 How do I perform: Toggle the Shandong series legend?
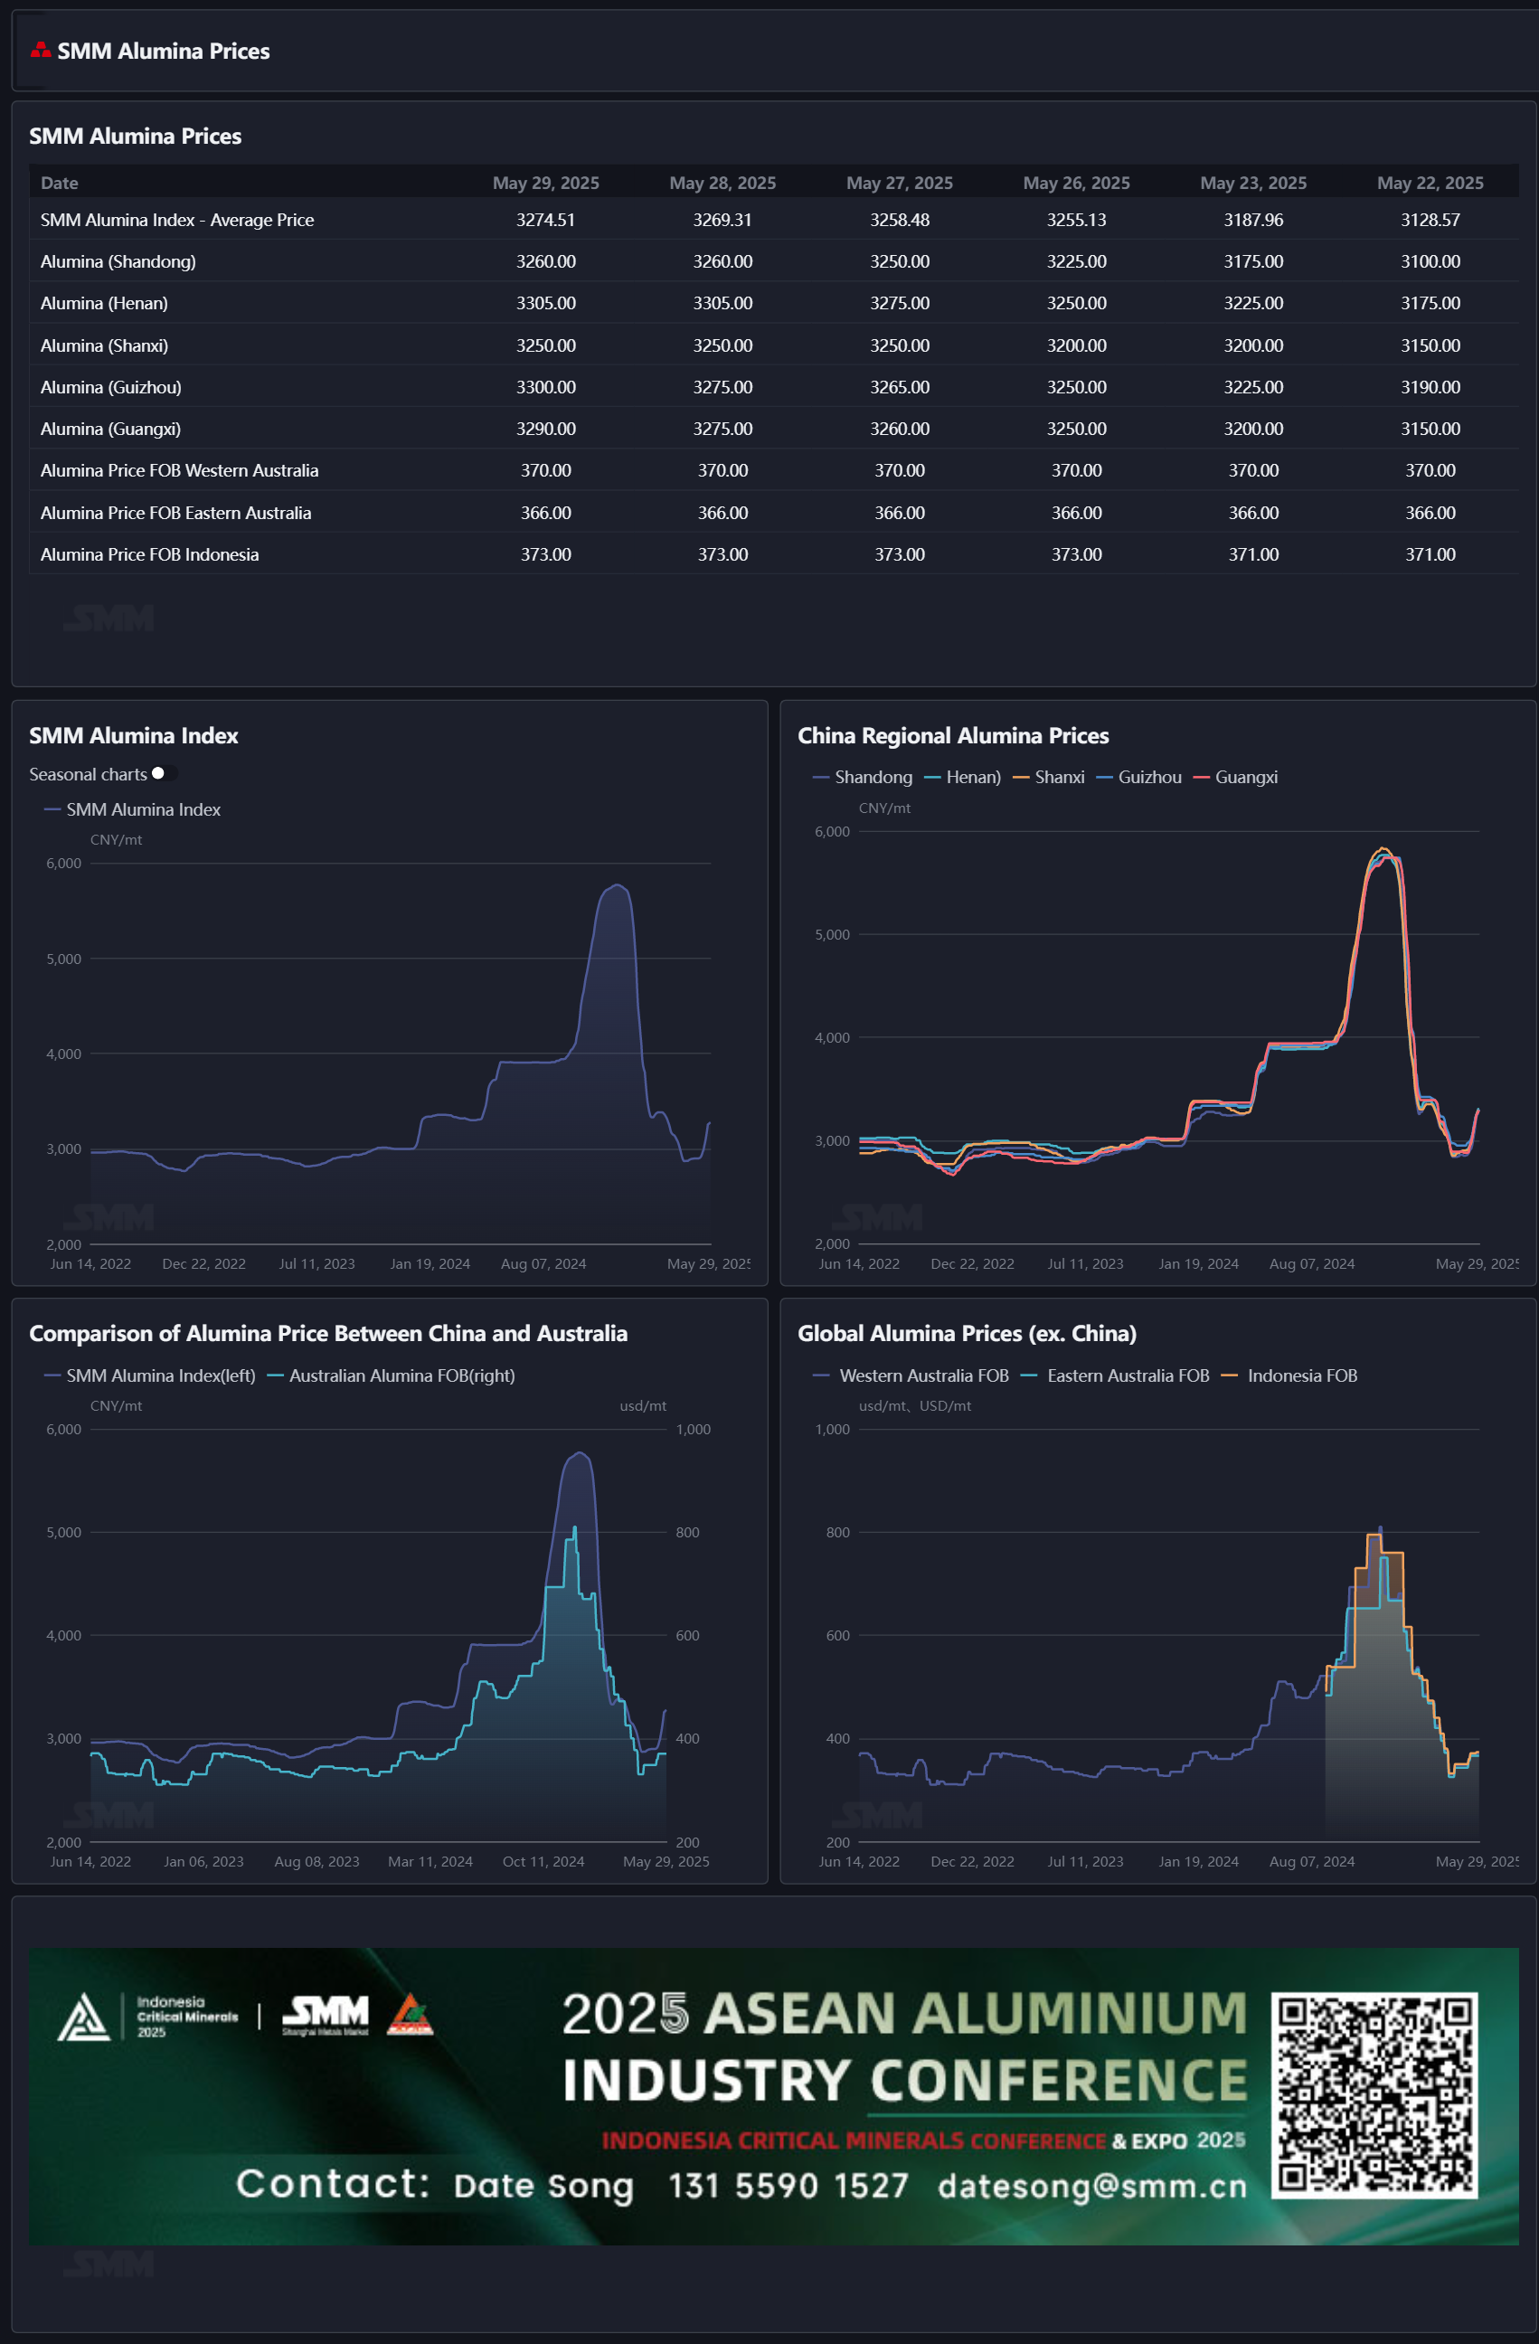coord(863,777)
